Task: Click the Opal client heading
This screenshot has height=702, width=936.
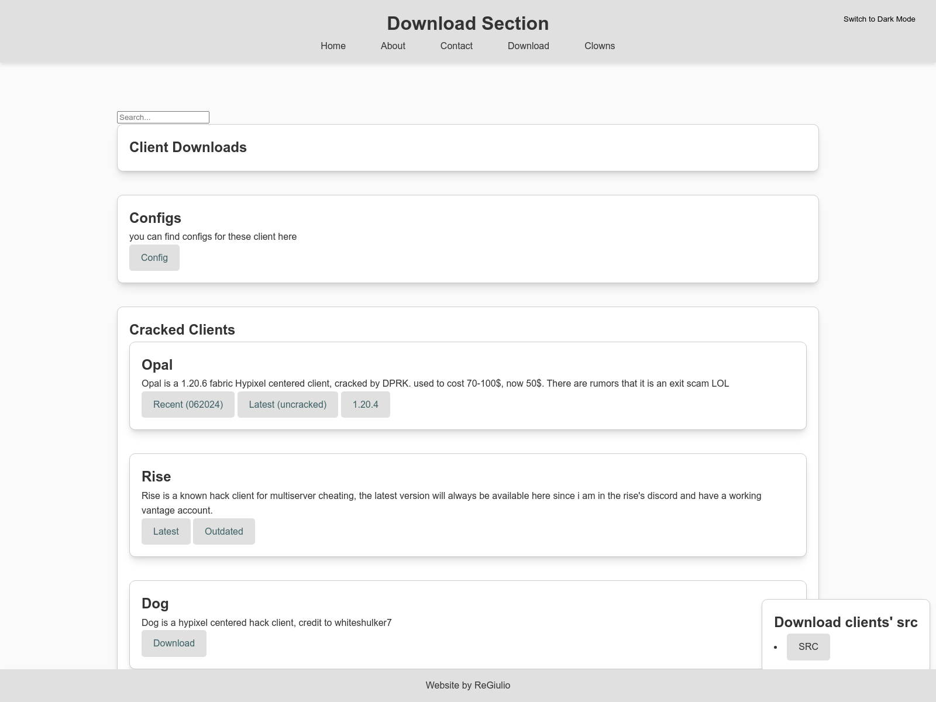Action: (x=157, y=365)
